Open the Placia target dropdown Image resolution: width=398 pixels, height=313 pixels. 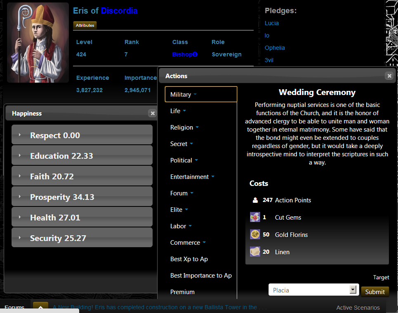pos(313,290)
